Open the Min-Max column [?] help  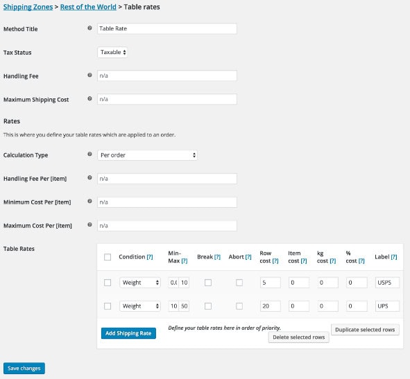pyautogui.click(x=185, y=261)
